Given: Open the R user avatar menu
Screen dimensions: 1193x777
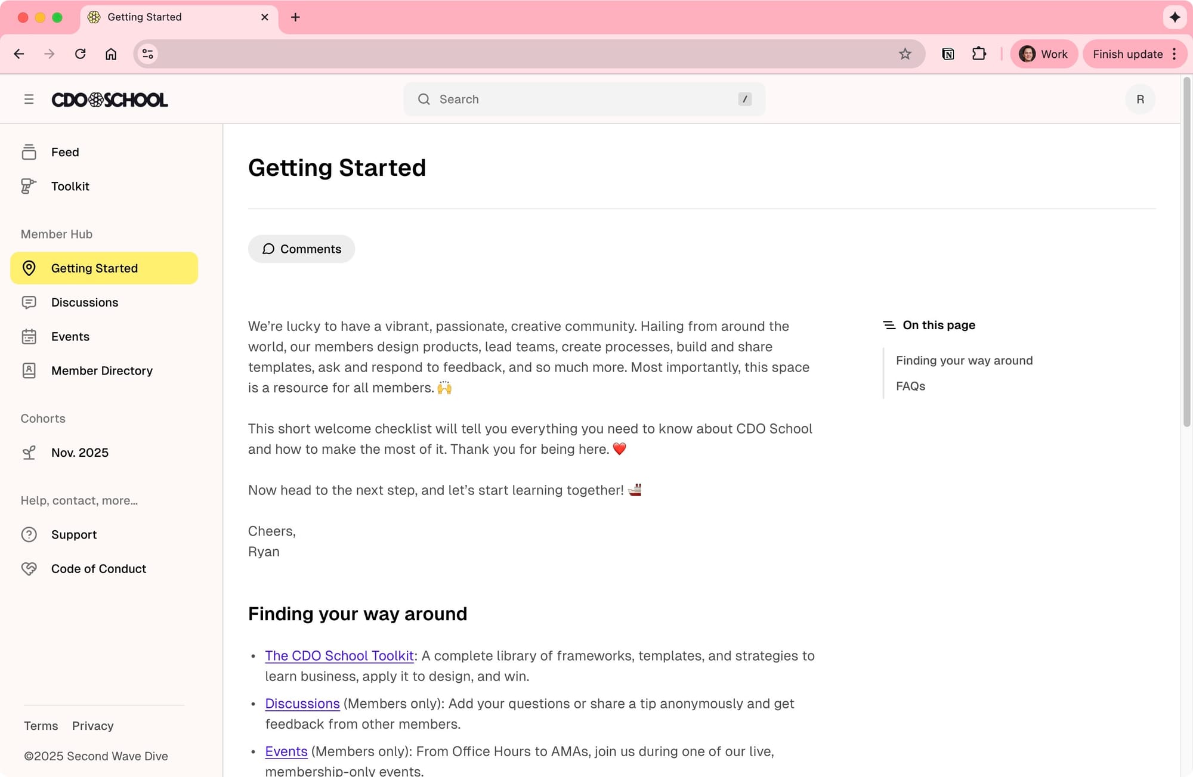Looking at the screenshot, I should point(1140,99).
